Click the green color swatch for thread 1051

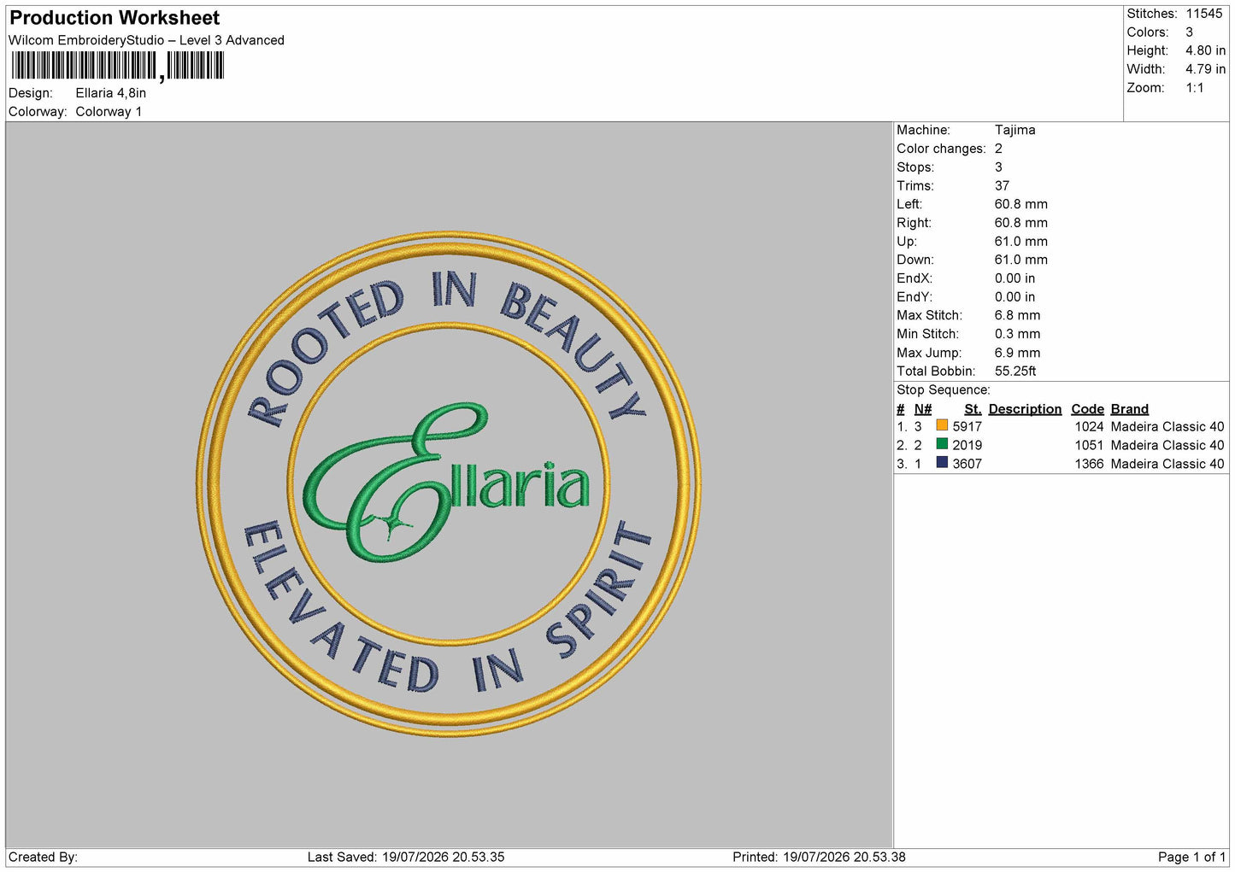942,444
